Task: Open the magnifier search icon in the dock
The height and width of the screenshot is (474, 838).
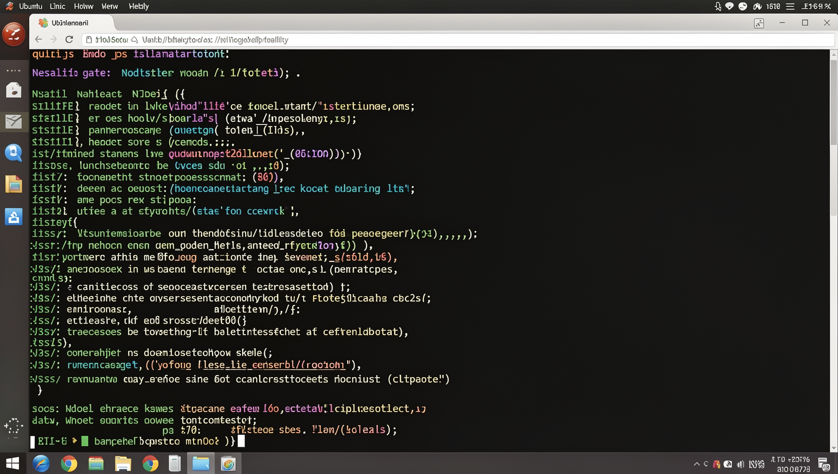Action: pyautogui.click(x=14, y=153)
